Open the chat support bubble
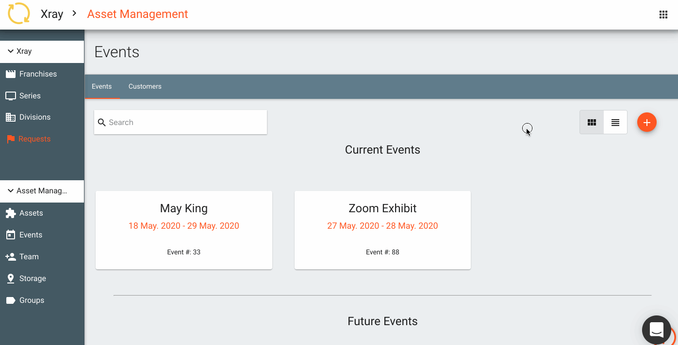 657,330
